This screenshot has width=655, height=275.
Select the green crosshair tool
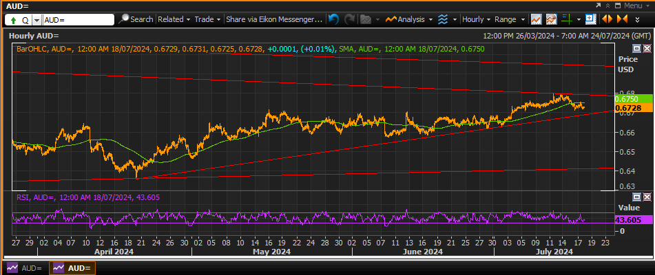(x=566, y=19)
